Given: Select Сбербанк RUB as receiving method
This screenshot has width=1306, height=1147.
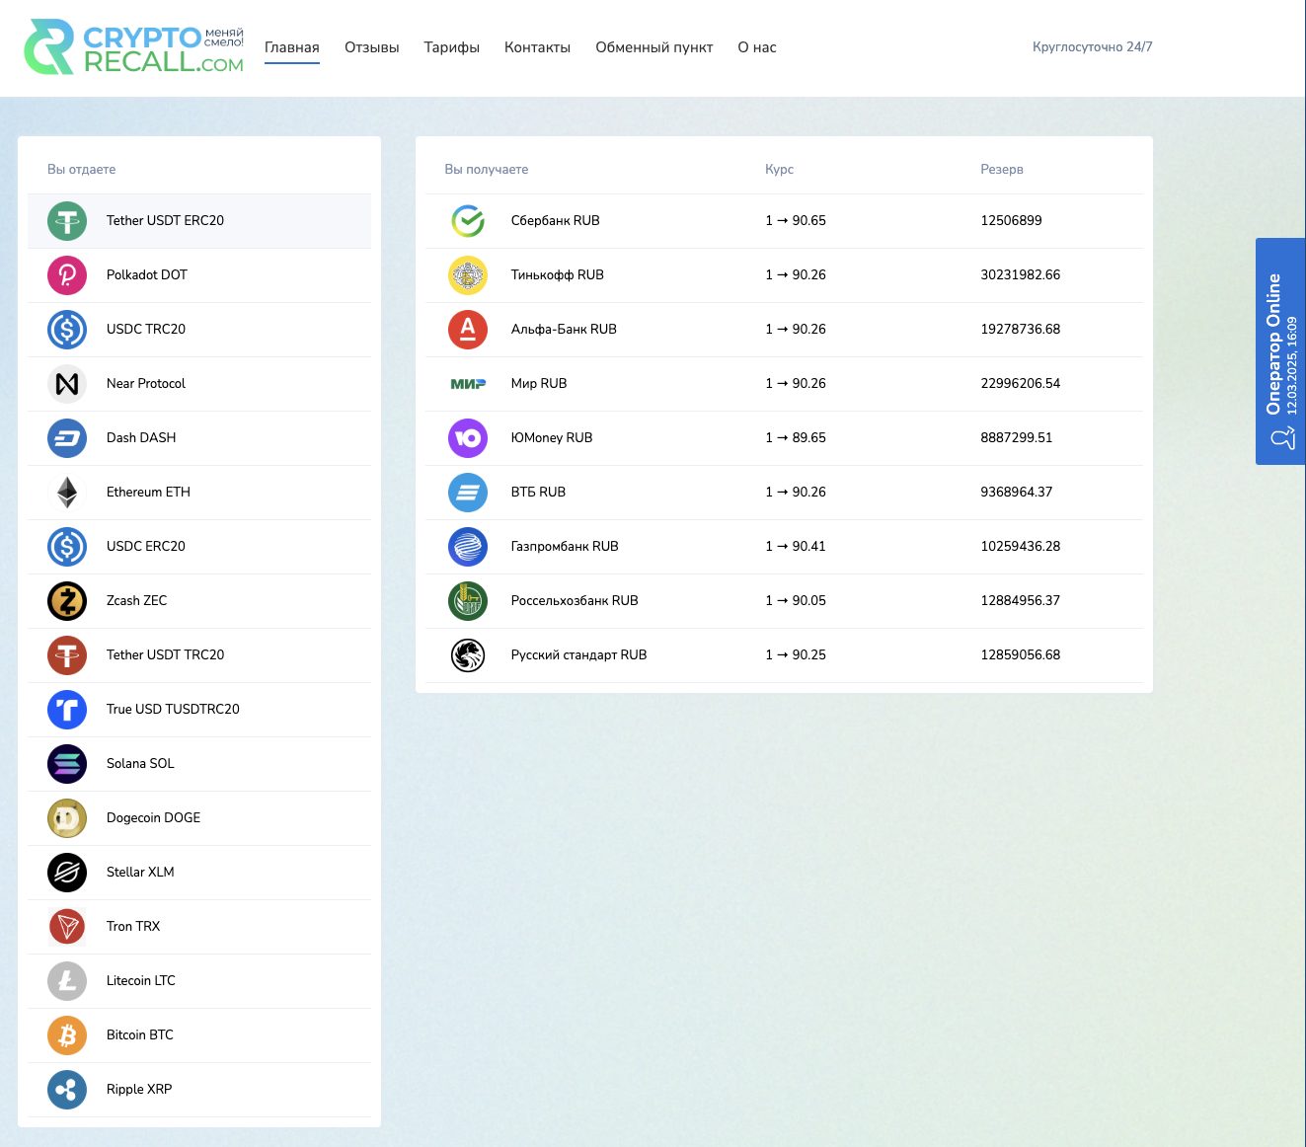Looking at the screenshot, I should click(x=785, y=221).
